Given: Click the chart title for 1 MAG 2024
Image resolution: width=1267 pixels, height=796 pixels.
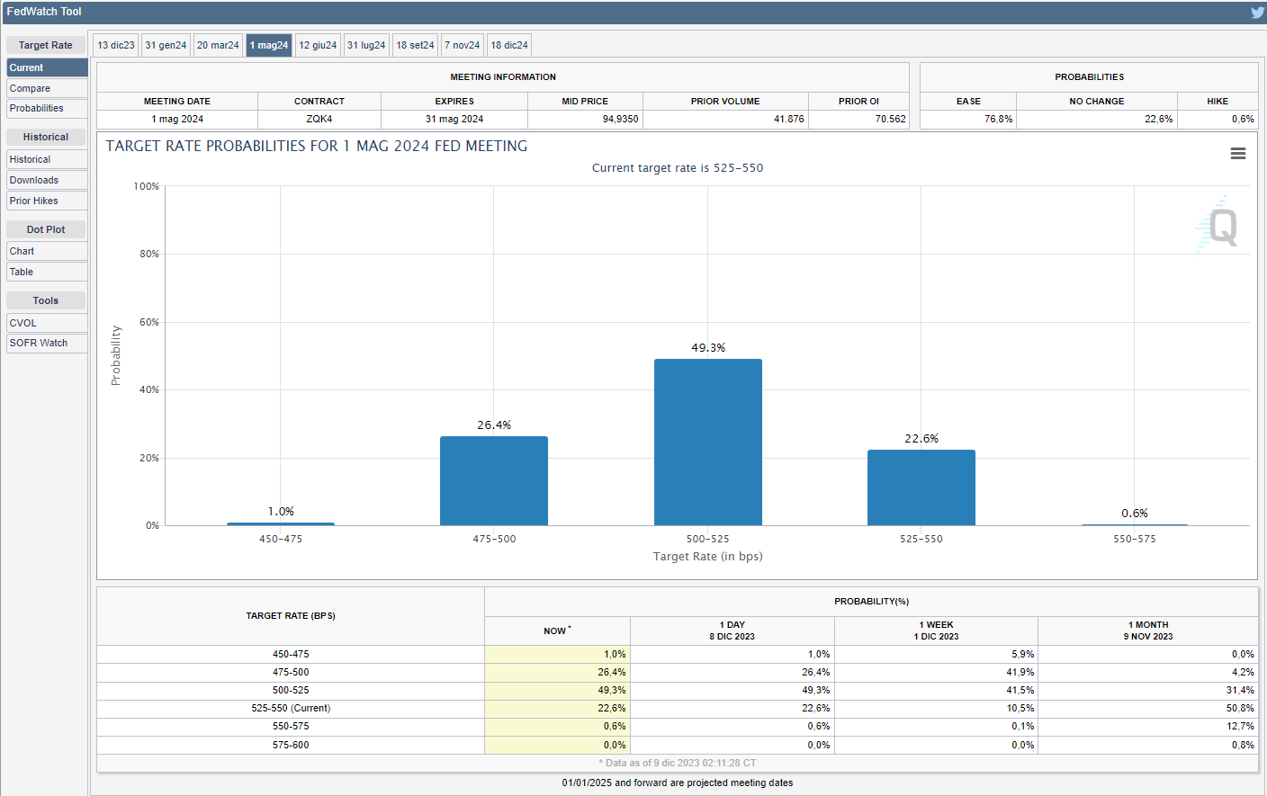Looking at the screenshot, I should click(317, 146).
